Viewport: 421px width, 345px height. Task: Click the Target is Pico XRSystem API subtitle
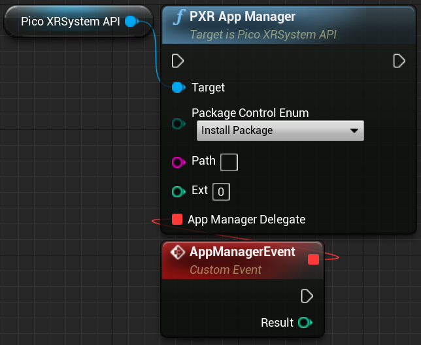(263, 35)
